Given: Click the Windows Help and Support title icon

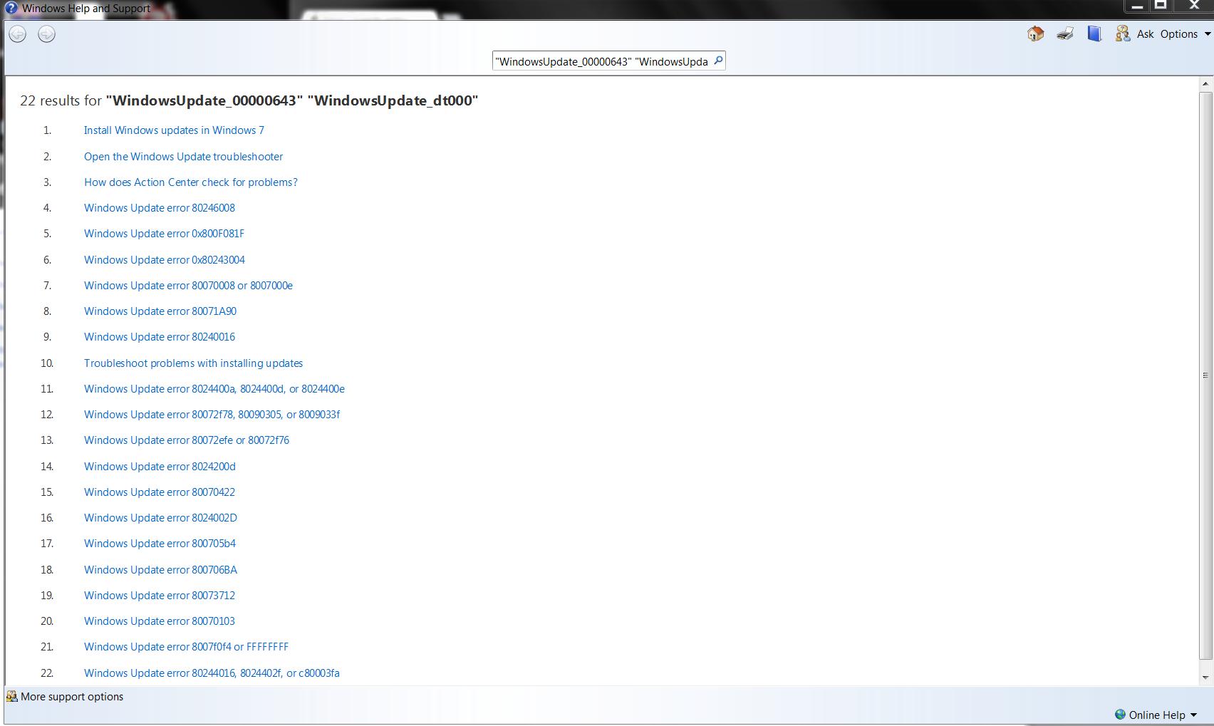Looking at the screenshot, I should tap(11, 8).
